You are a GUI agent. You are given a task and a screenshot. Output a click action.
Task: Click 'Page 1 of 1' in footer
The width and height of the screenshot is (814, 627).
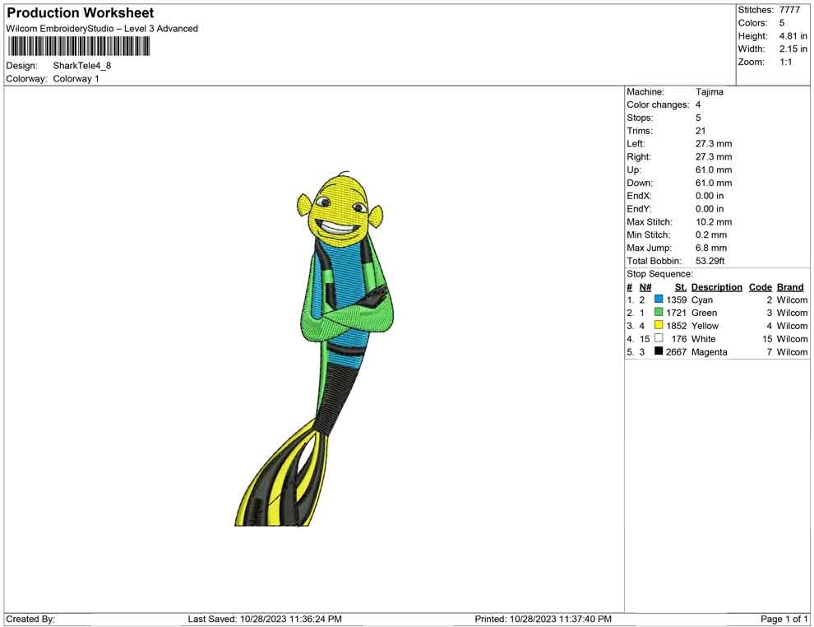(x=784, y=619)
